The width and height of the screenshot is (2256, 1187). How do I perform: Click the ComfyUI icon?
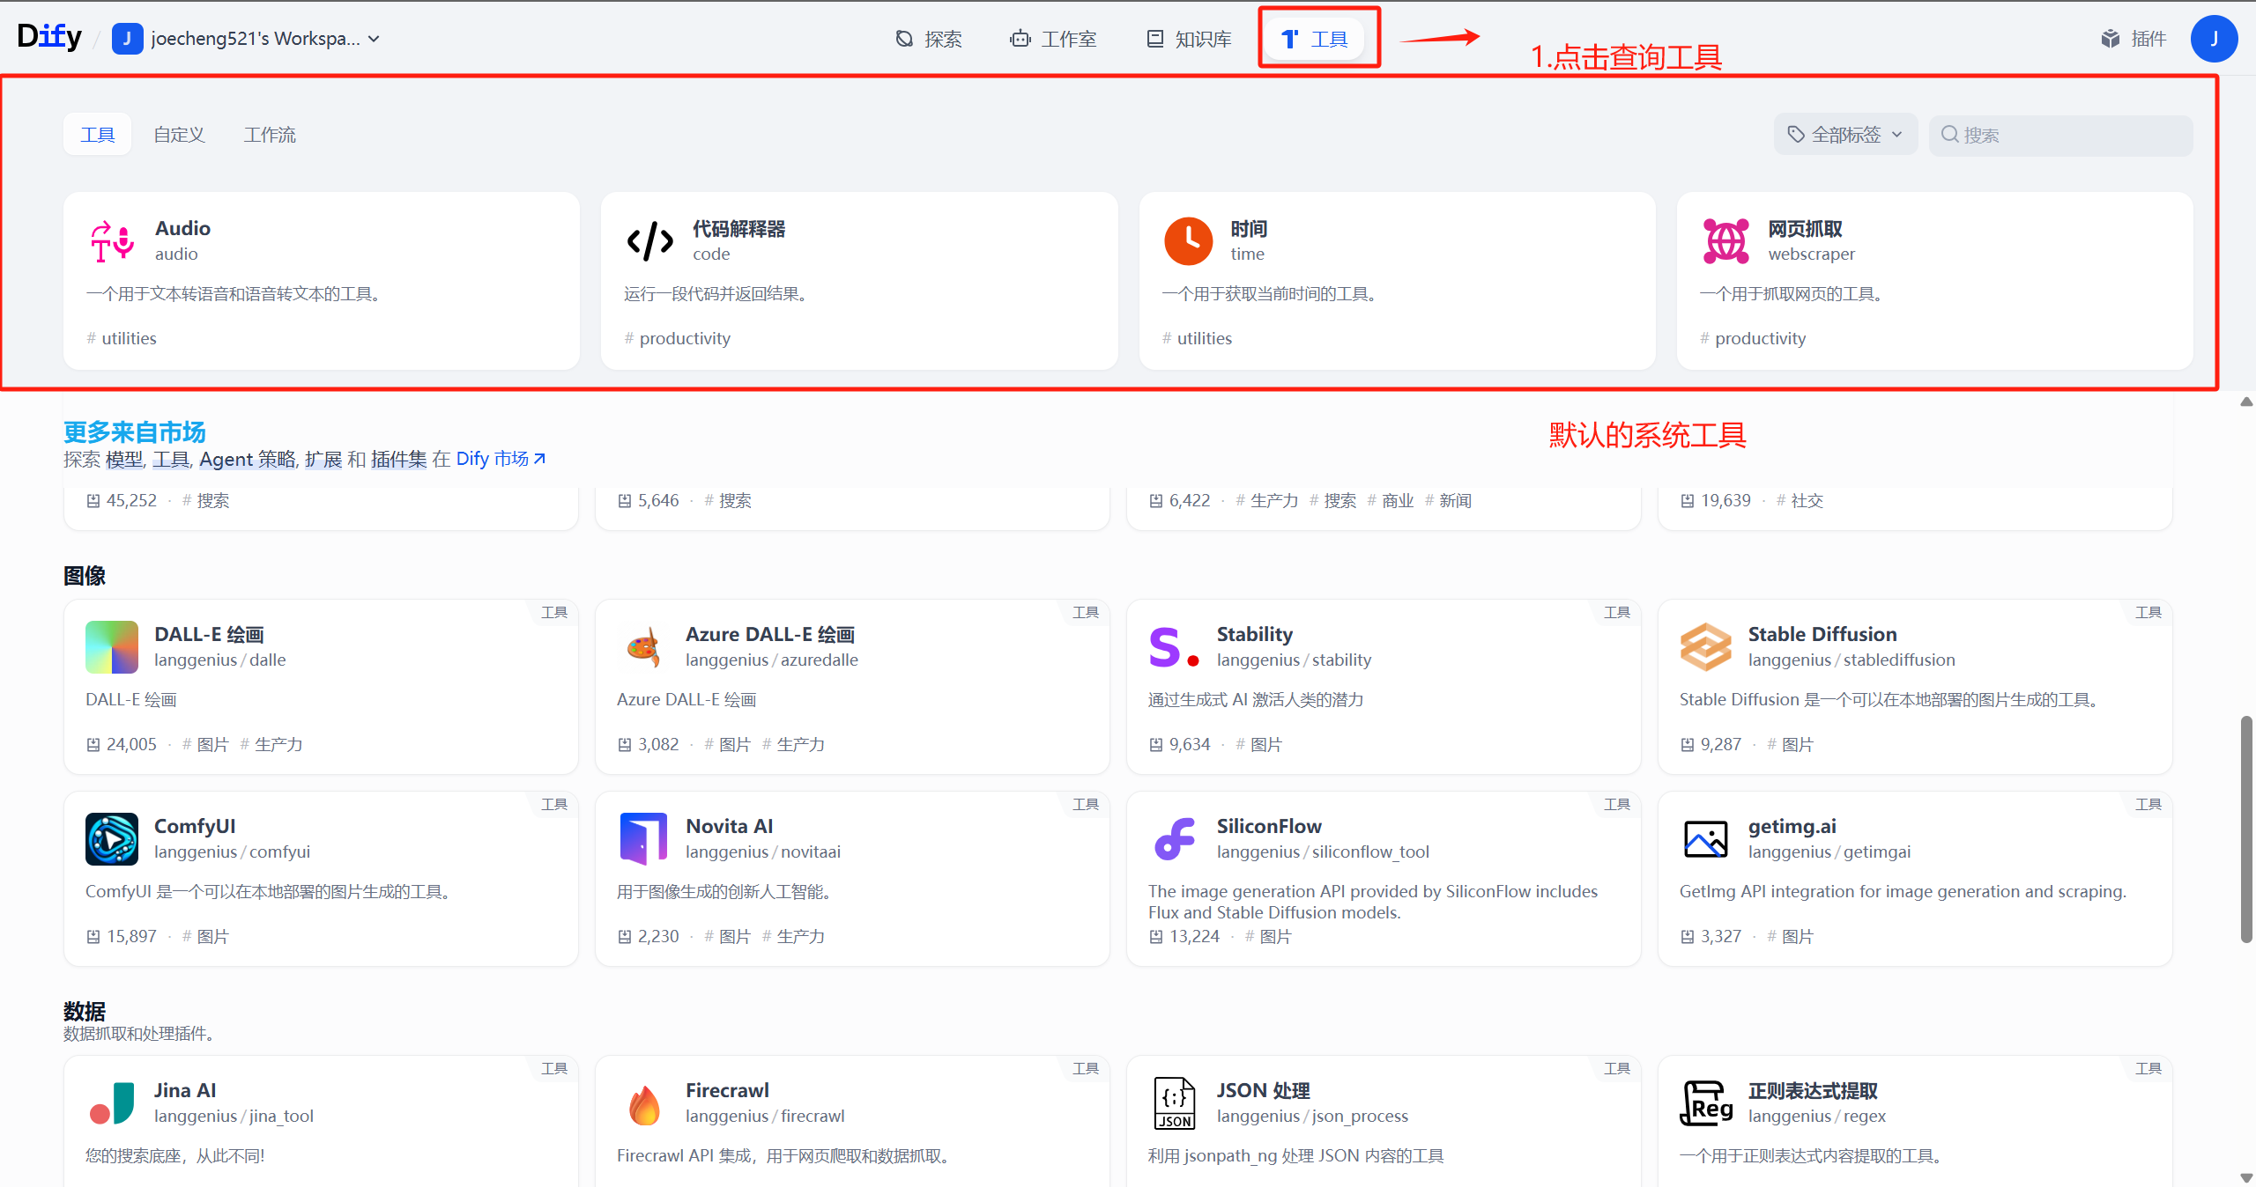click(112, 839)
